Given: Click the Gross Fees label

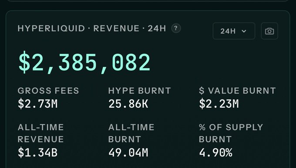Looking at the screenshot, I should (48, 91).
